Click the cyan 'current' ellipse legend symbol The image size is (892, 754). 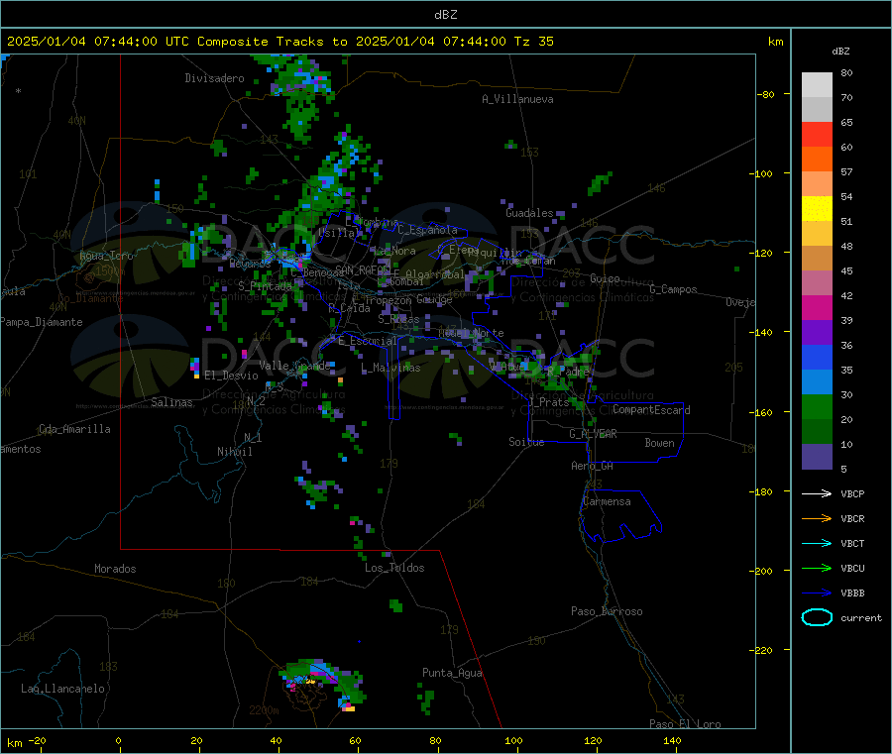tap(817, 617)
